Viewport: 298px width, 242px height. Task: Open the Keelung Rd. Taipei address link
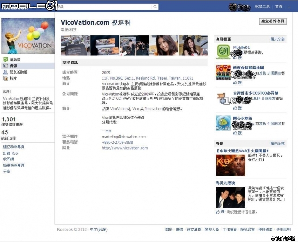(x=148, y=78)
